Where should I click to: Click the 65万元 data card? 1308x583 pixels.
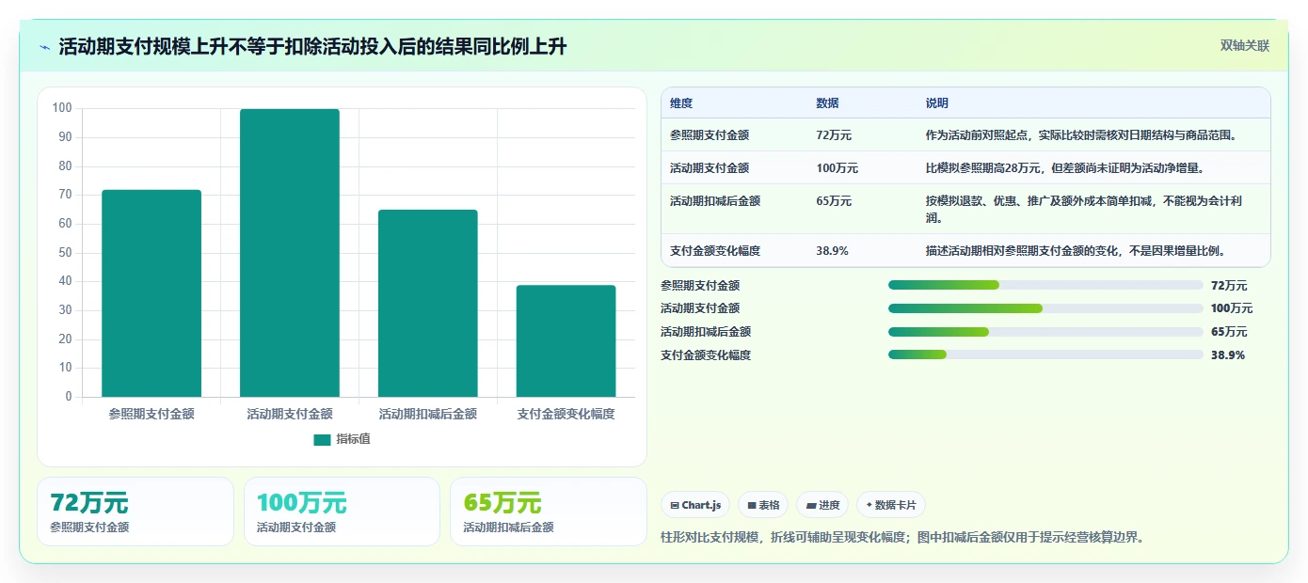pyautogui.click(x=549, y=512)
